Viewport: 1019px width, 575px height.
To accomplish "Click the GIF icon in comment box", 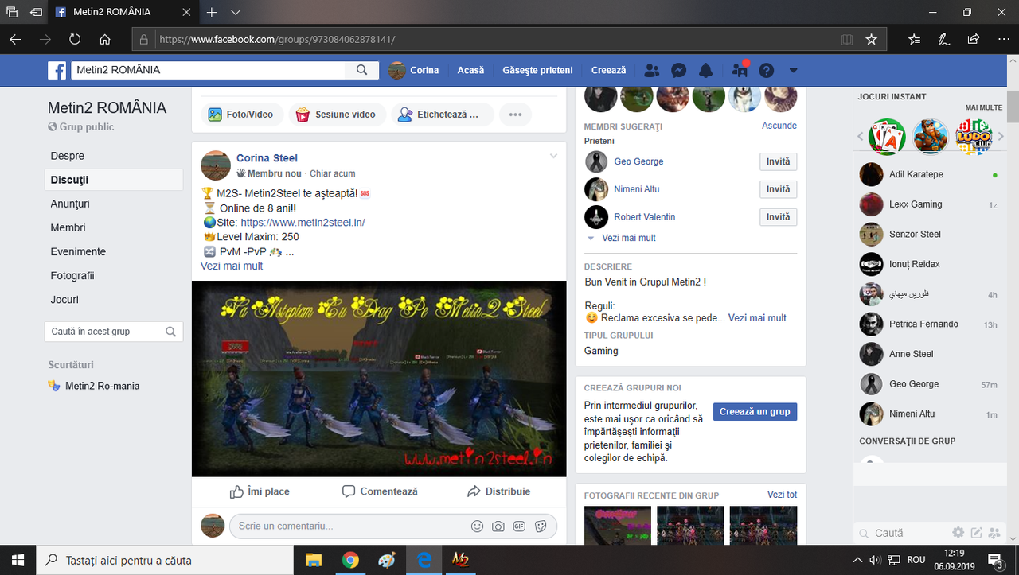I will [519, 526].
